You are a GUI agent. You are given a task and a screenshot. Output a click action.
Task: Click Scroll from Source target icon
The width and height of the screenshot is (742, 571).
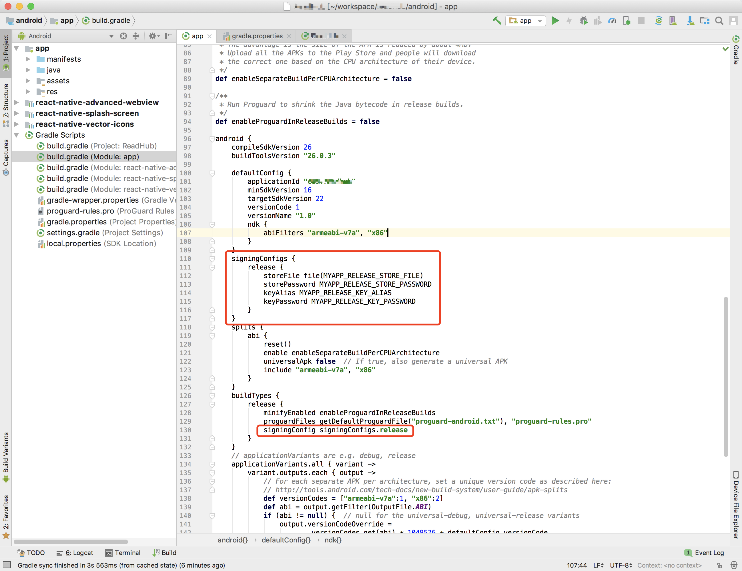123,36
